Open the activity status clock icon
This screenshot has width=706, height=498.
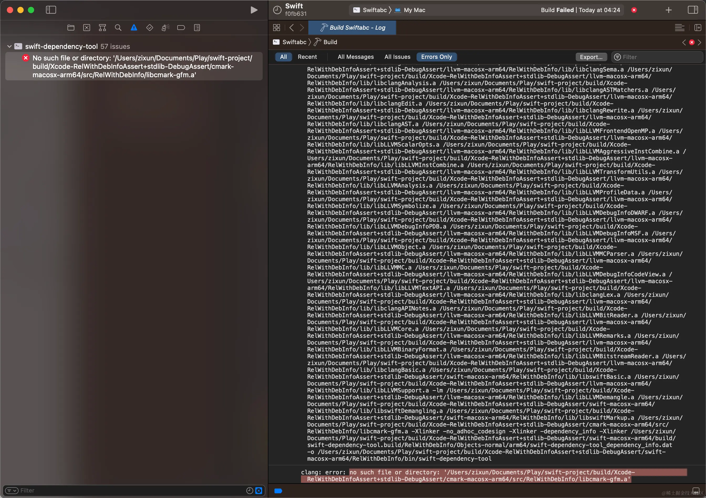tap(277, 10)
